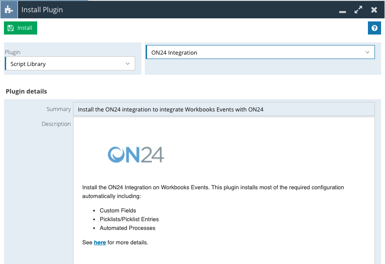Viewport: 385px width, 264px height.
Task: Click the puzzle-piece plugin icon in title bar
Action: pos(9,10)
